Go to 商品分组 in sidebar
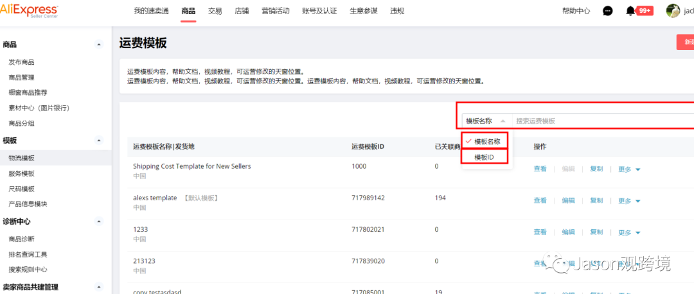This screenshot has width=694, height=294. coord(22,123)
